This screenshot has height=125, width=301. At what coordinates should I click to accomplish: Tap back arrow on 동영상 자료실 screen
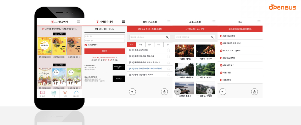coord(132,92)
